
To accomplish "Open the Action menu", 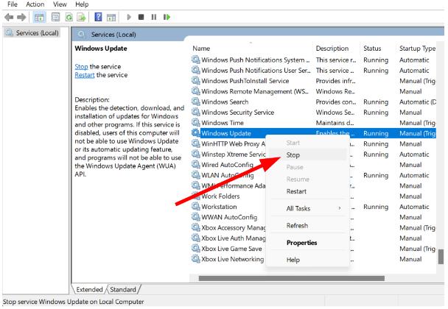I will pyautogui.click(x=35, y=4).
